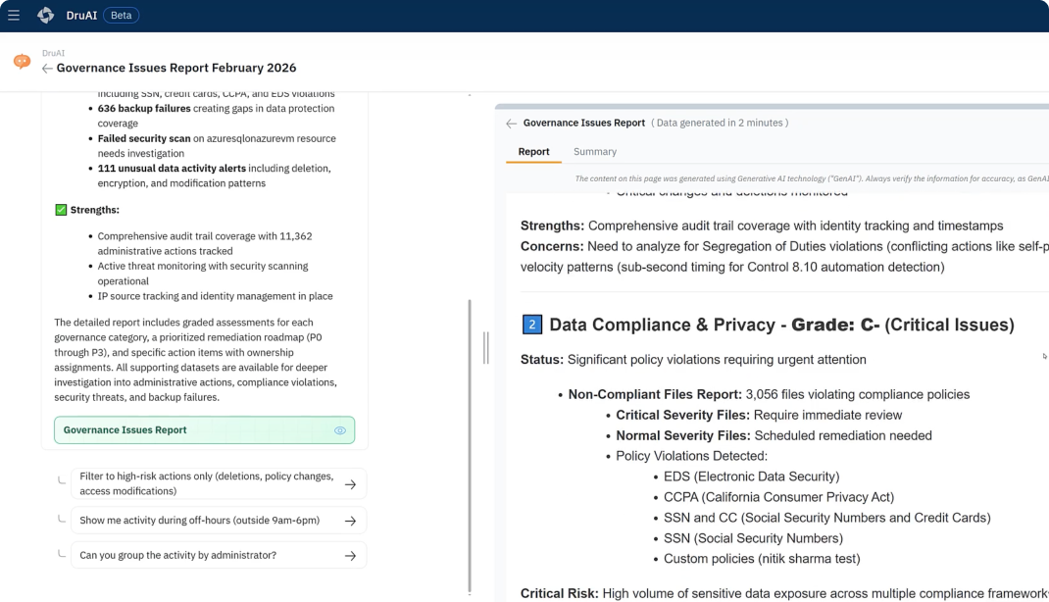Select the Report tab
This screenshot has height=602, width=1049.
533,152
